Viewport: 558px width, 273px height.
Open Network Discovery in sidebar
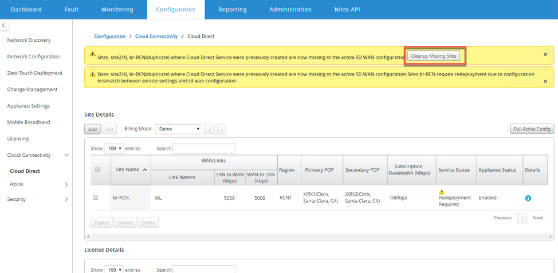click(29, 40)
